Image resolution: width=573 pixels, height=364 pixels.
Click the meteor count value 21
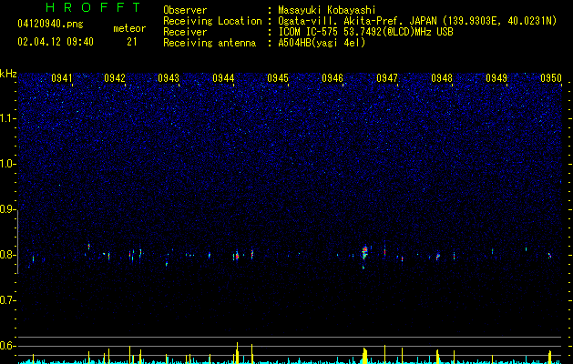[131, 42]
